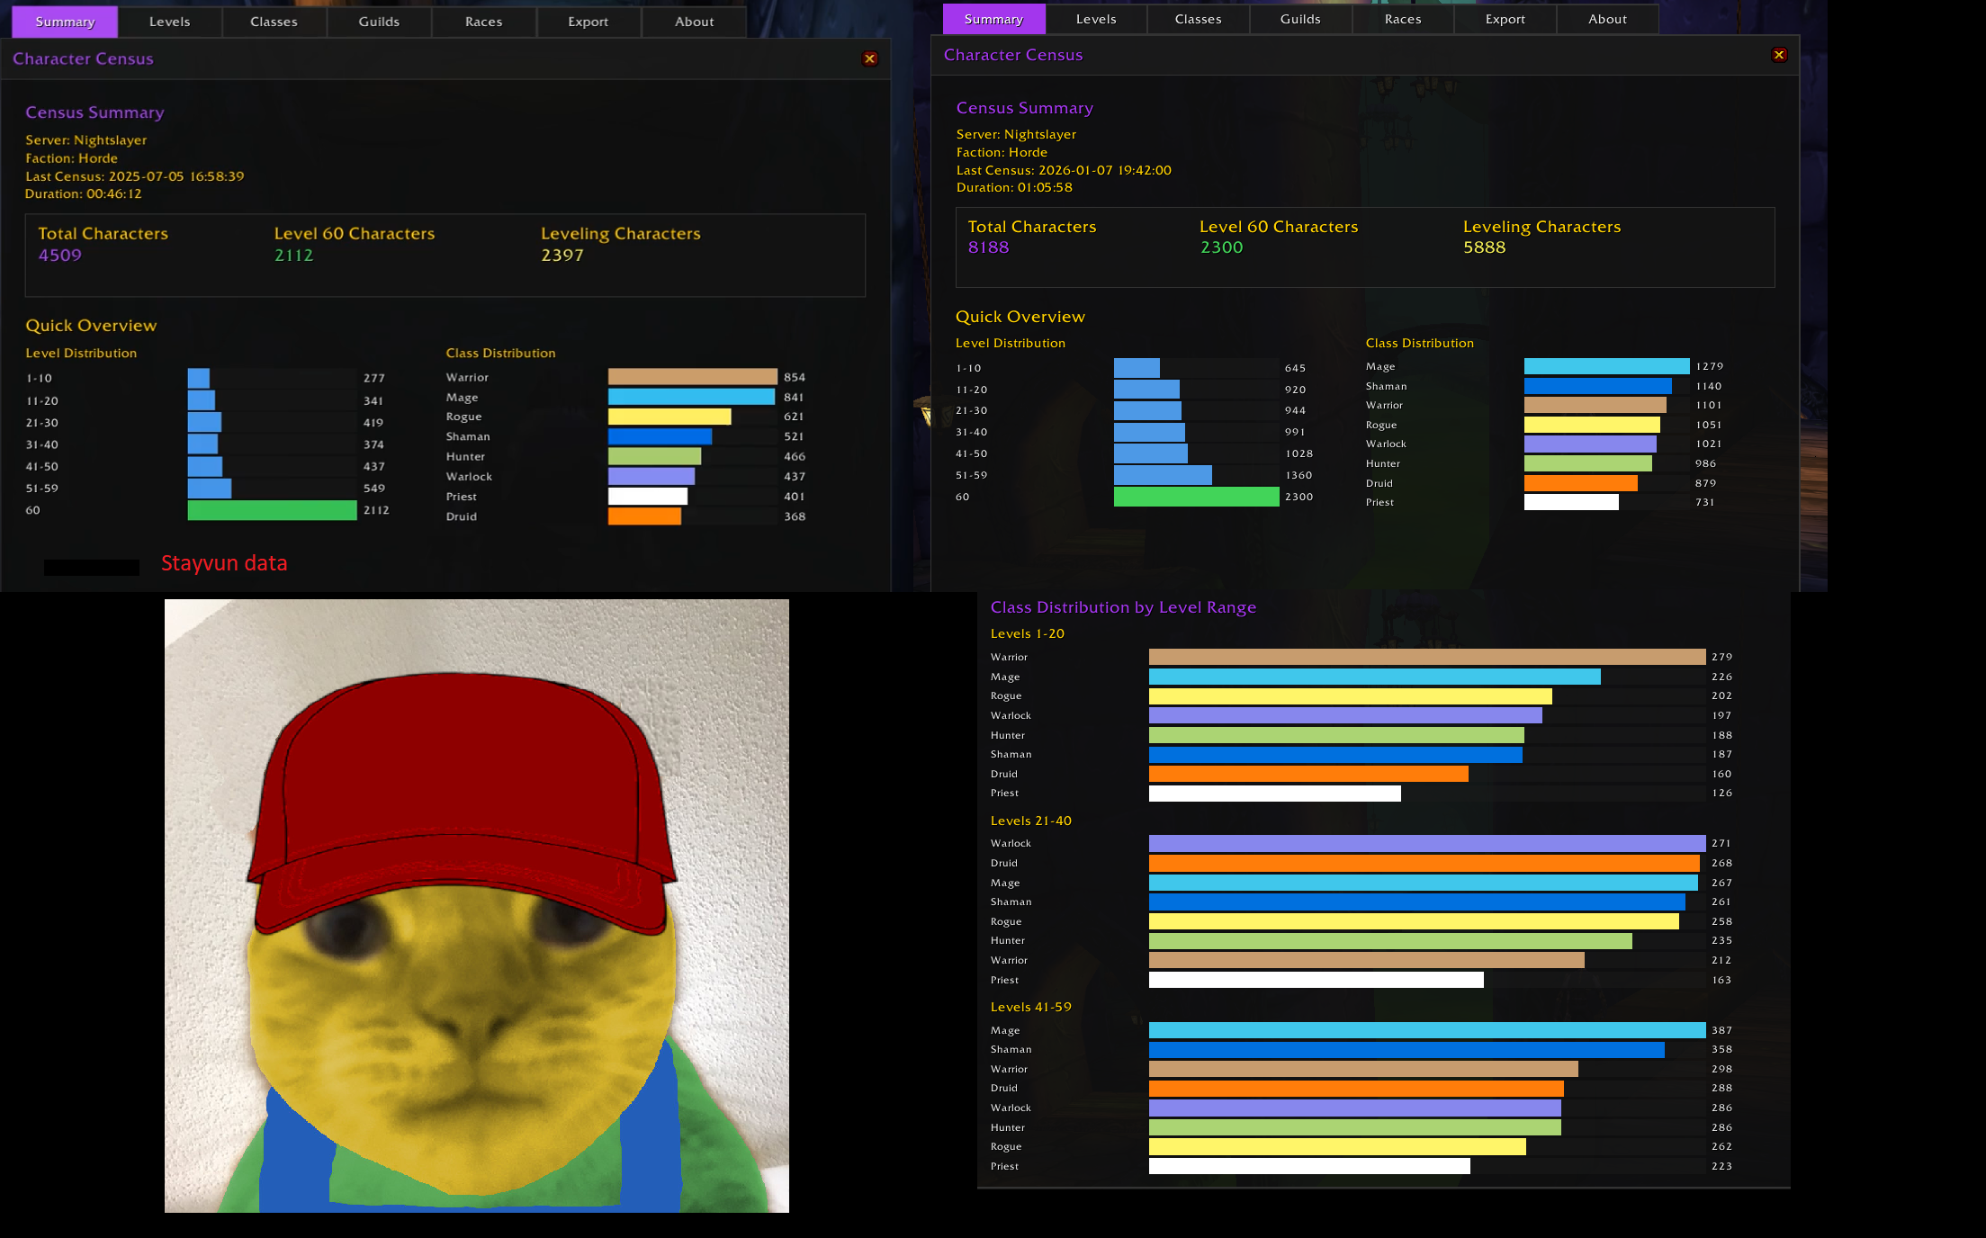Open Export tab in right window
Screen dimensions: 1986x1238
(1505, 19)
